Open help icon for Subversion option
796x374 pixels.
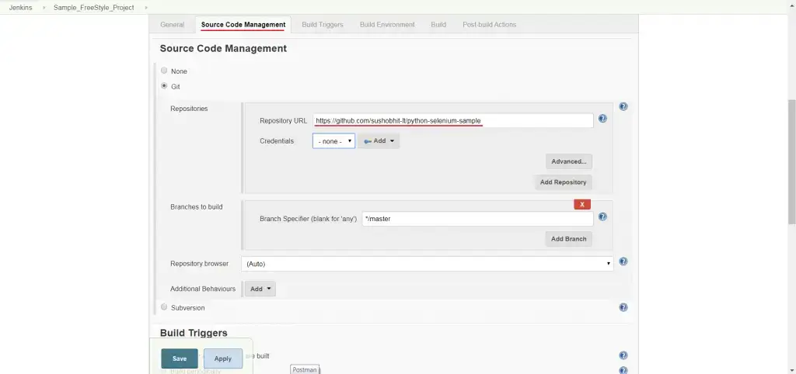[623, 307]
